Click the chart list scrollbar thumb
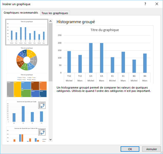This screenshot has height=154, width=163. point(50,51)
